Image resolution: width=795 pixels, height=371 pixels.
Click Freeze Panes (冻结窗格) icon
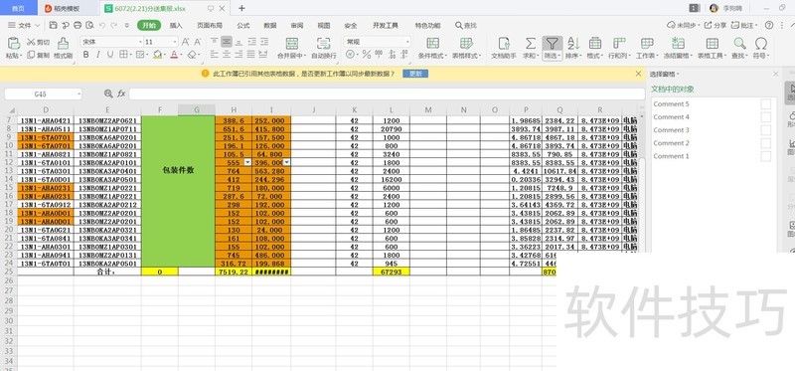[x=678, y=43]
